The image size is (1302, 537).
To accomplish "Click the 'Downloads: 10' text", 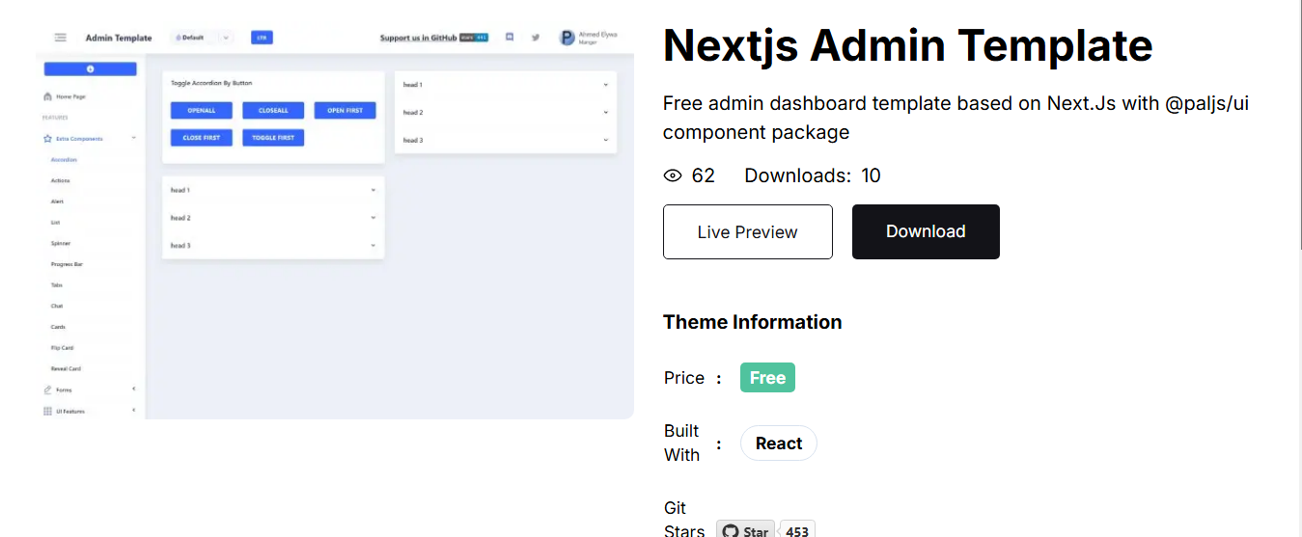I will [x=813, y=175].
